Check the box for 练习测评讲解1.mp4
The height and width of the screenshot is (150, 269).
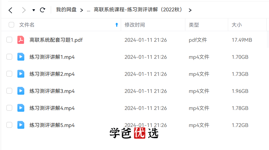pos(9,57)
